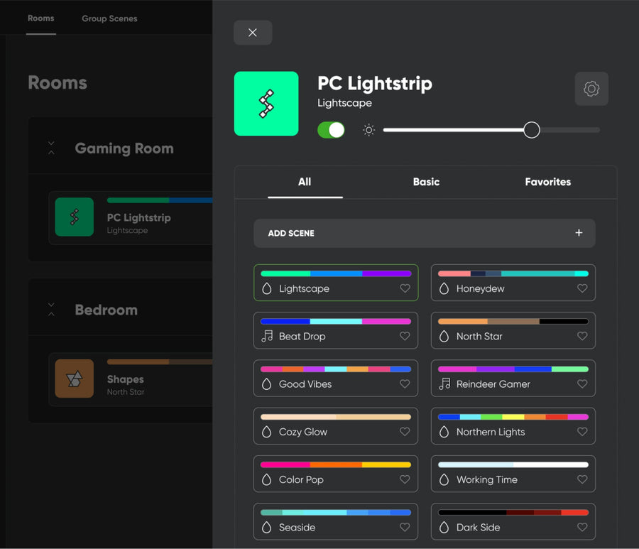Favorite the Northern Lights scene heart
This screenshot has height=549, width=639.
pyautogui.click(x=582, y=432)
